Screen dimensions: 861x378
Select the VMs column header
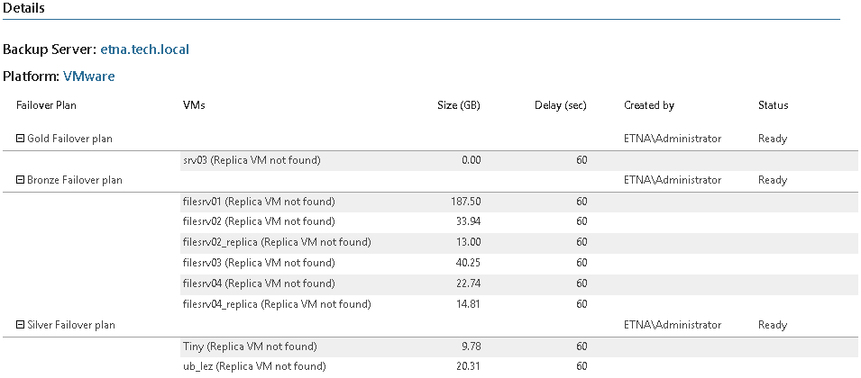click(194, 105)
